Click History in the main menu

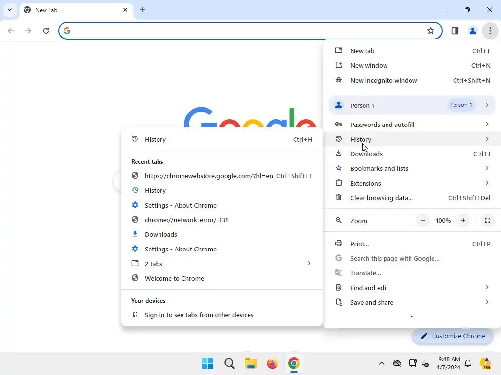pyautogui.click(x=412, y=139)
